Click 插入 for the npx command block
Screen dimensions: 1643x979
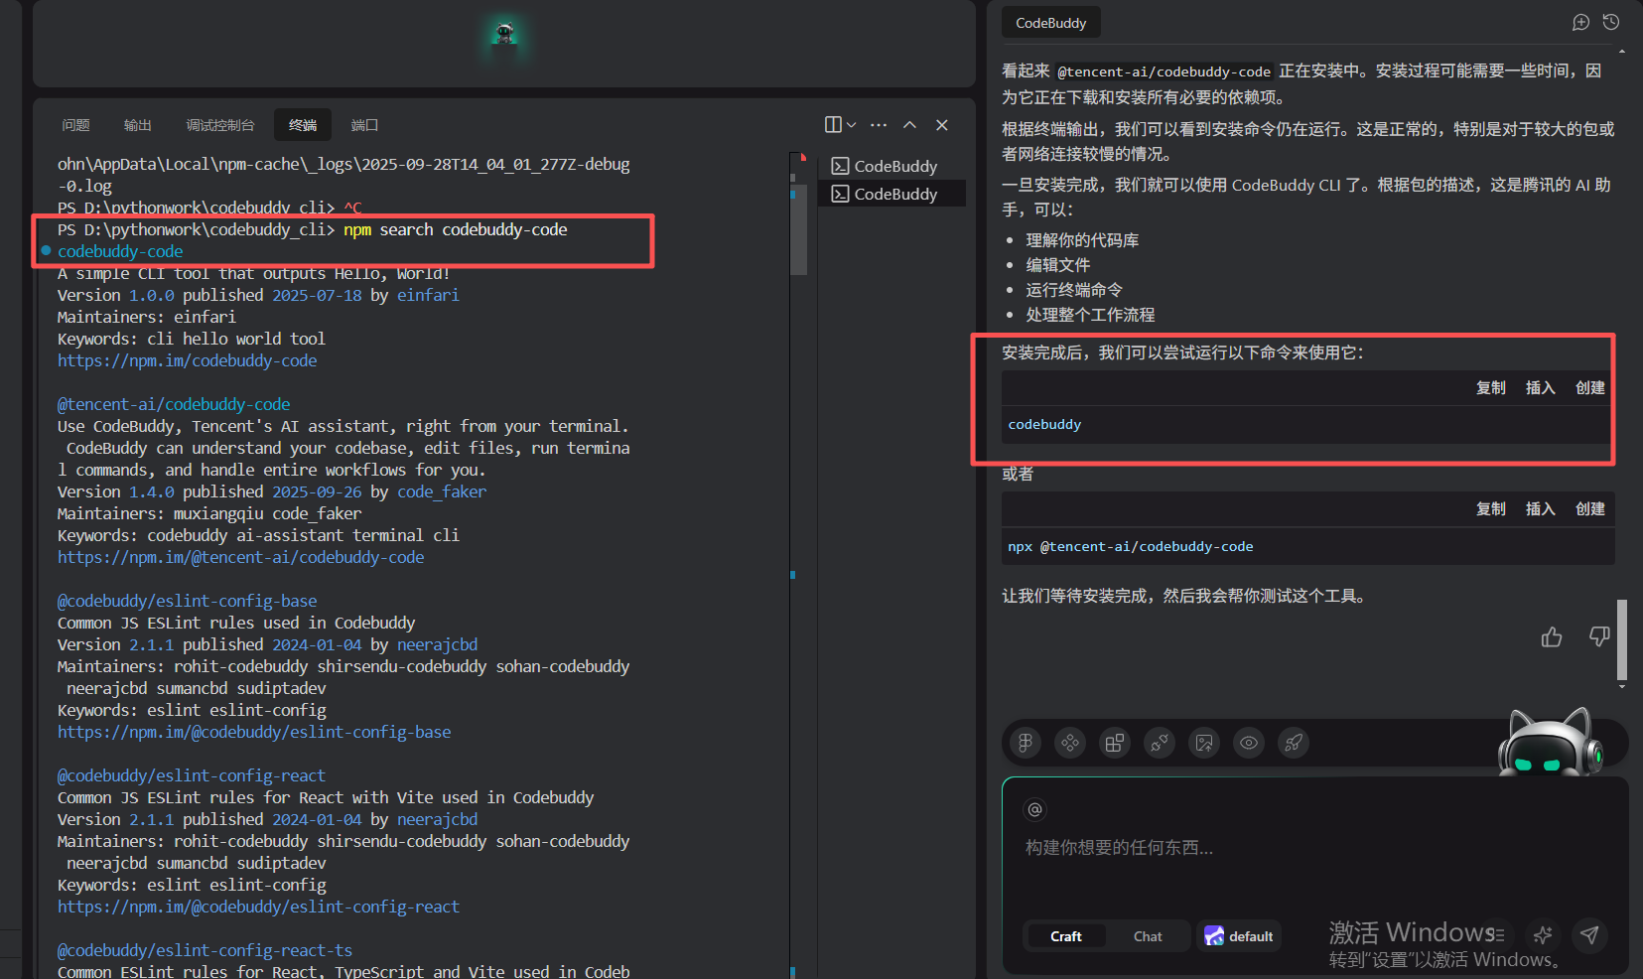click(1541, 508)
